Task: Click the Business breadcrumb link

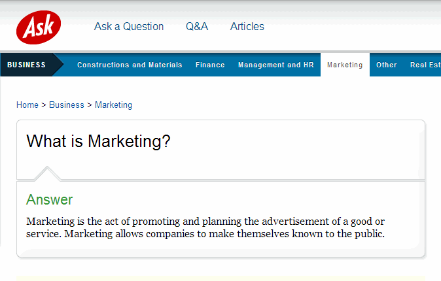Action: [67, 105]
